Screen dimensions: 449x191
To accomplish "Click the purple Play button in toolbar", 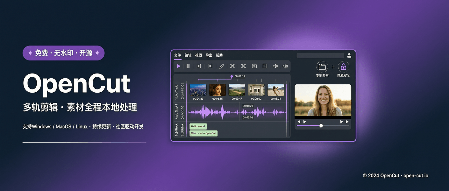I will pos(179,66).
